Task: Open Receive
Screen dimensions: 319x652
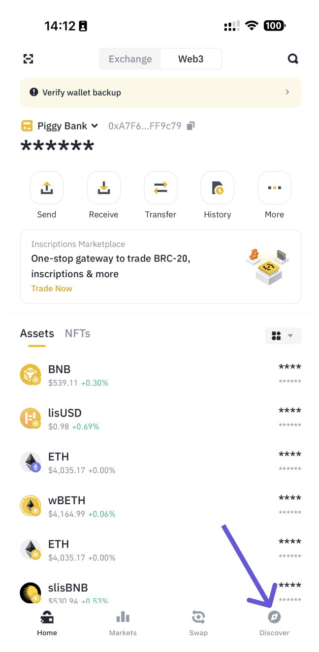Action: (103, 188)
